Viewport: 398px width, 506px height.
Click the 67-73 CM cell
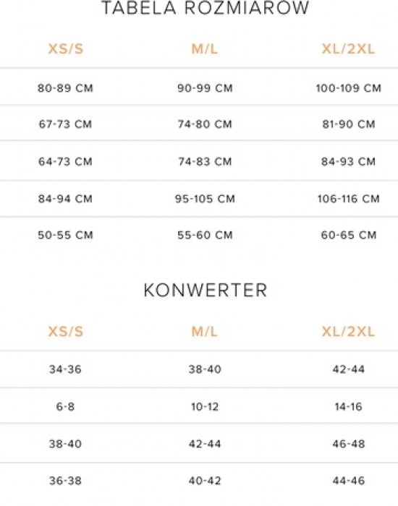(x=66, y=124)
